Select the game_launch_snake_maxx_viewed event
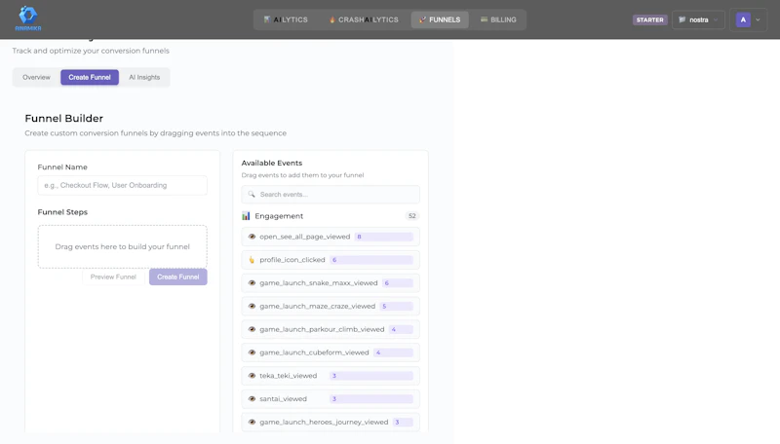The height and width of the screenshot is (444, 780). click(331, 283)
